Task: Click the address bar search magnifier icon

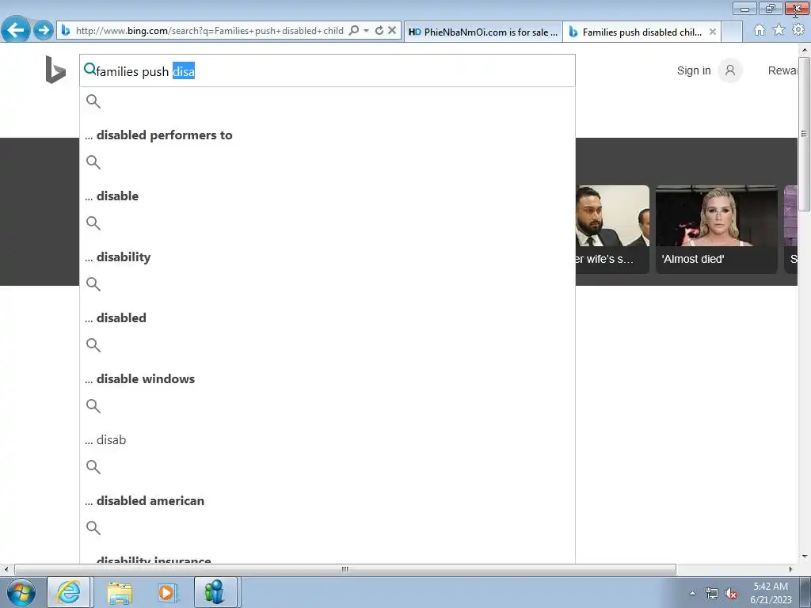Action: coord(354,31)
